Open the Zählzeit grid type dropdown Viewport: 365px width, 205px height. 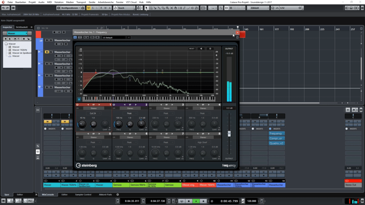(258, 8)
